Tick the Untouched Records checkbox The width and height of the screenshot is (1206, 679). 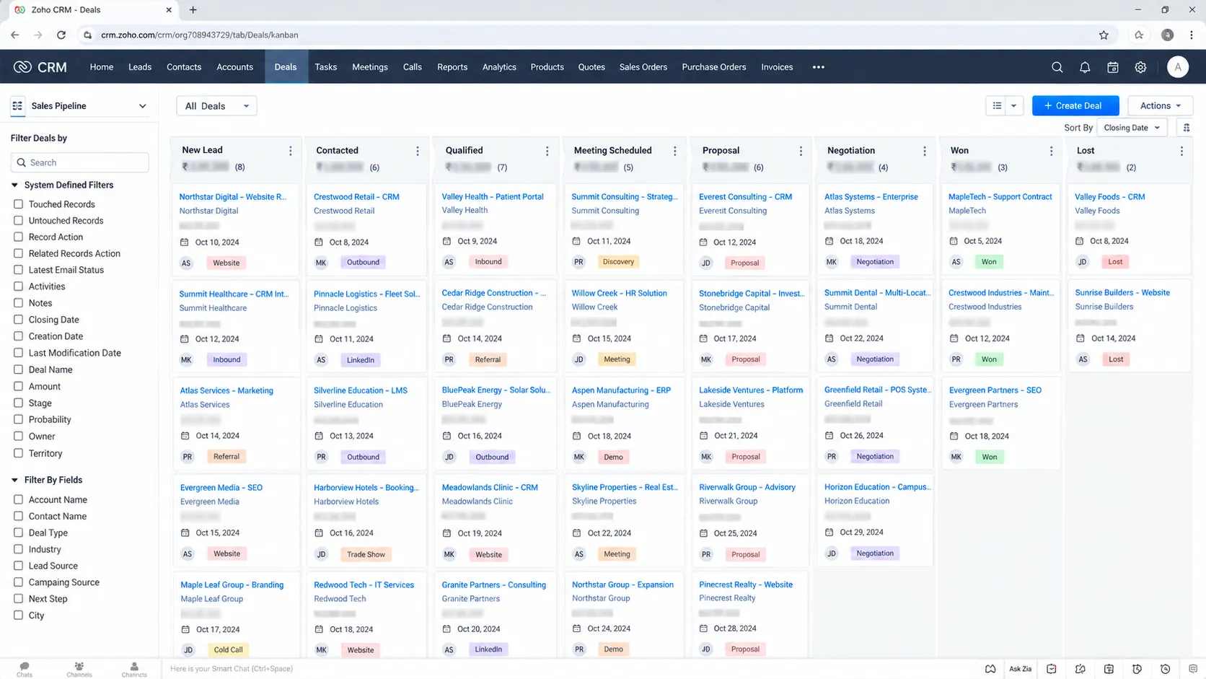pos(19,221)
